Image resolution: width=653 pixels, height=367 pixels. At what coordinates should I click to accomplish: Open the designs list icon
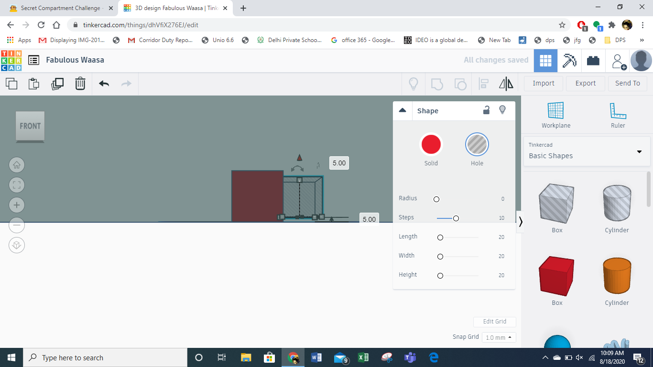pos(33,60)
